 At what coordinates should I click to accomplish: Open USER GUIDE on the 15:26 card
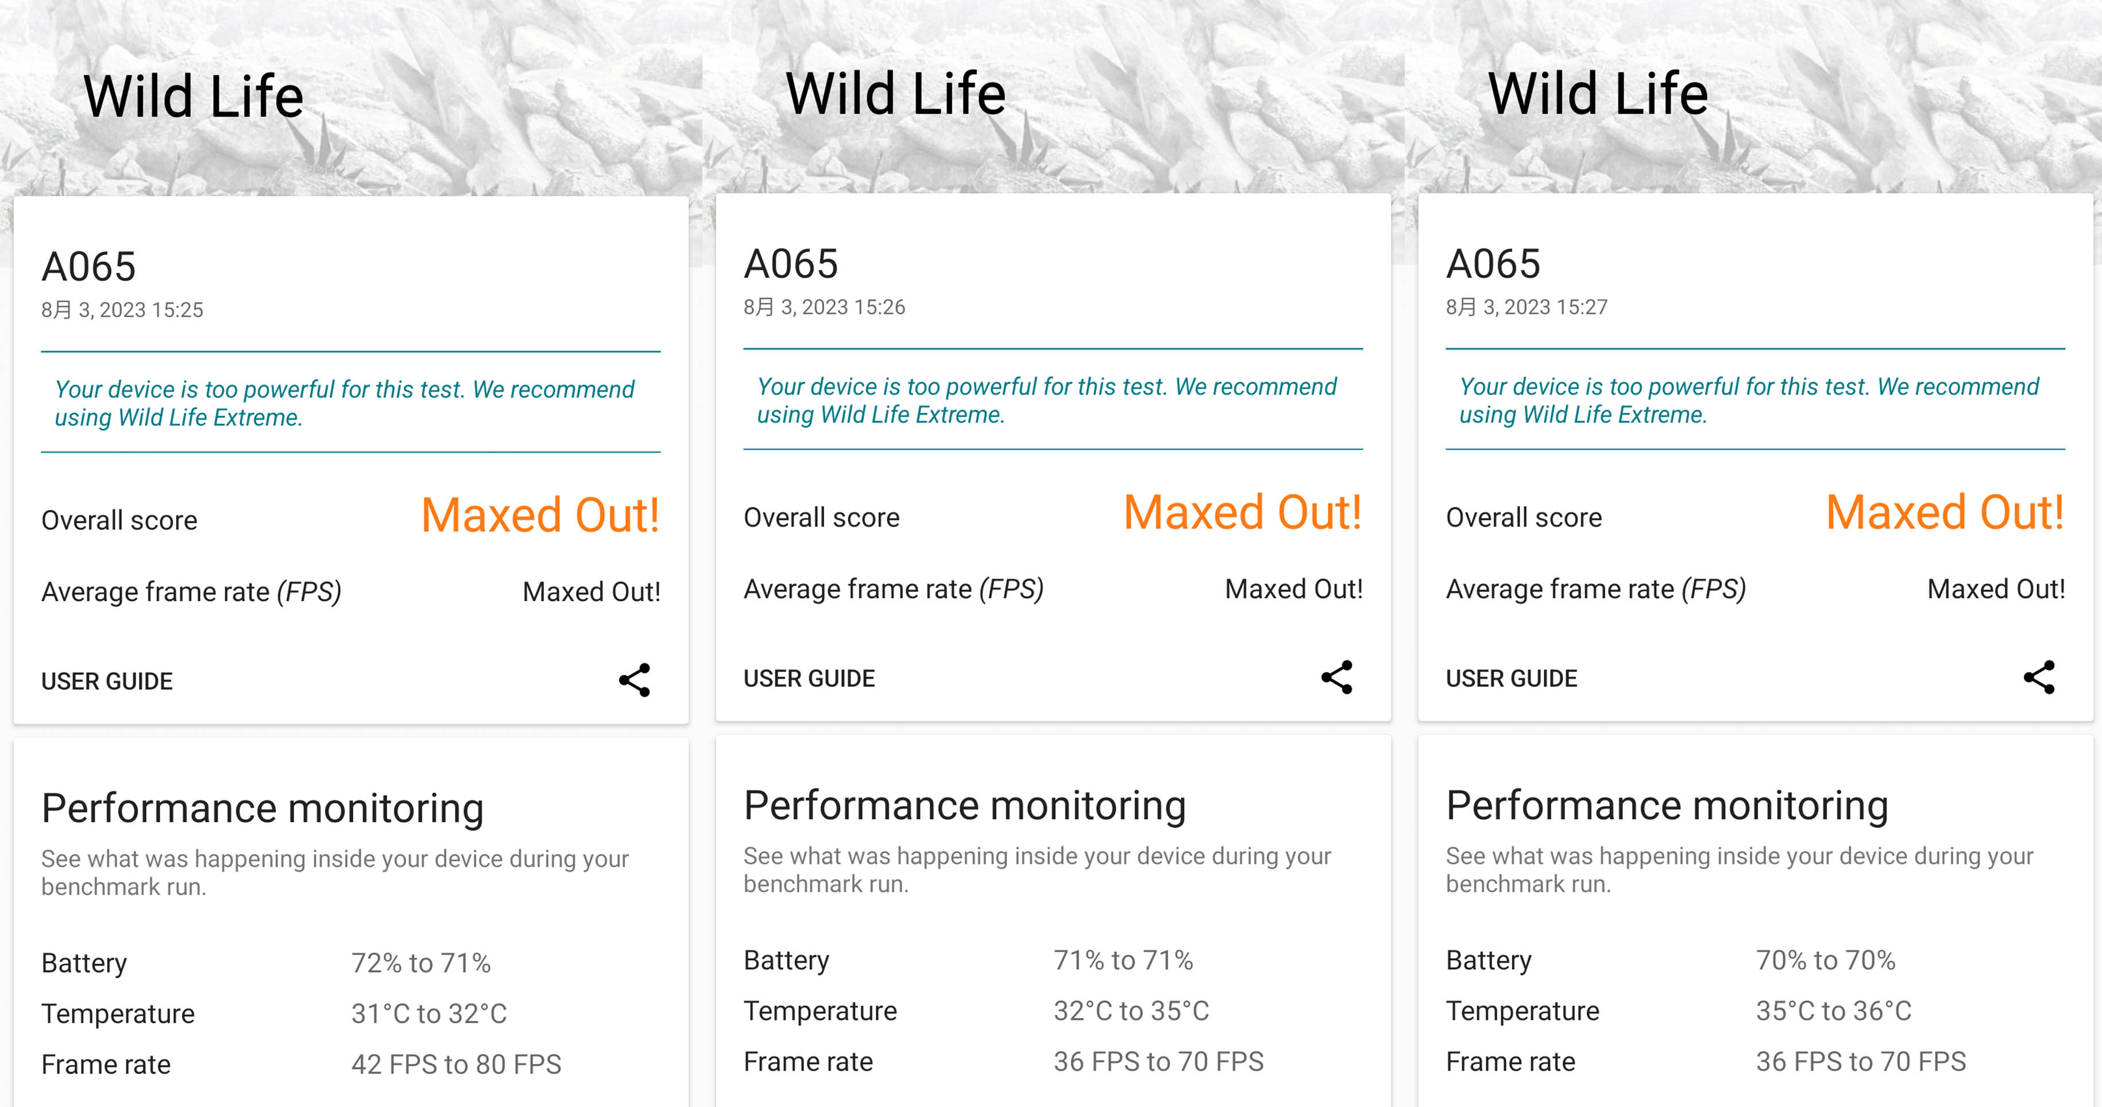809,679
